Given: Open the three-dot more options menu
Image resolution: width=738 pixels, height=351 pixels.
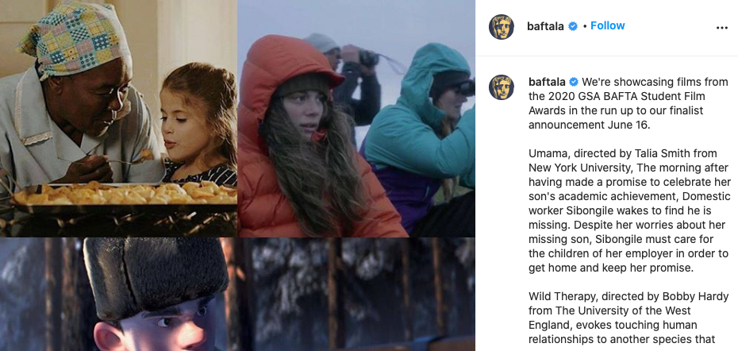Looking at the screenshot, I should (721, 28).
